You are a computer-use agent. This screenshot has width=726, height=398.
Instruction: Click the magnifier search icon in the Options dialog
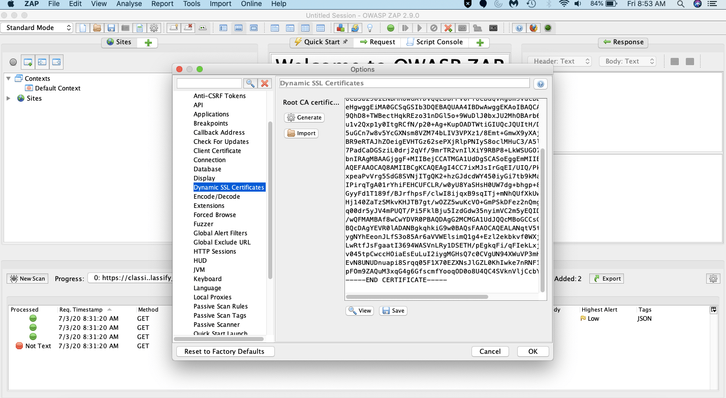250,83
